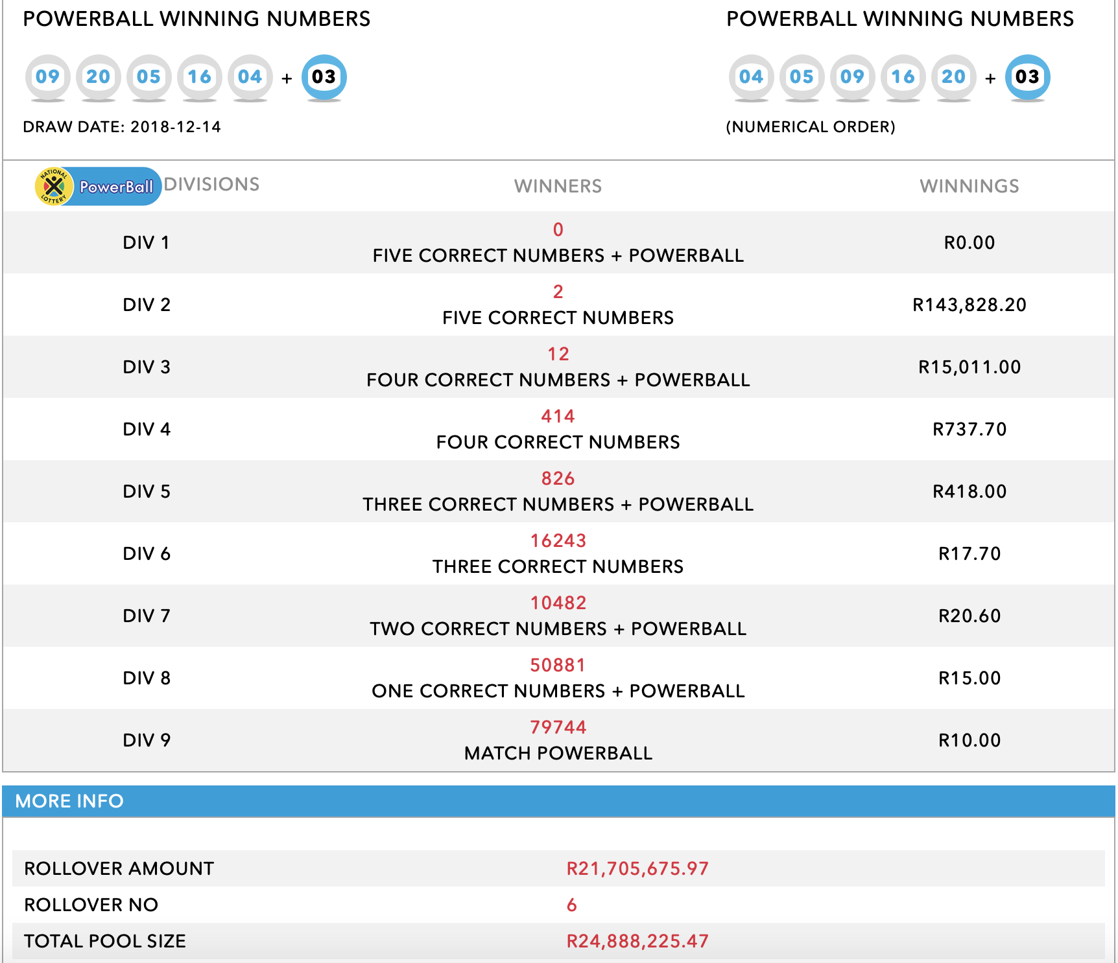1118x963 pixels.
Task: Click ball 05 above the draw date
Action: (149, 77)
